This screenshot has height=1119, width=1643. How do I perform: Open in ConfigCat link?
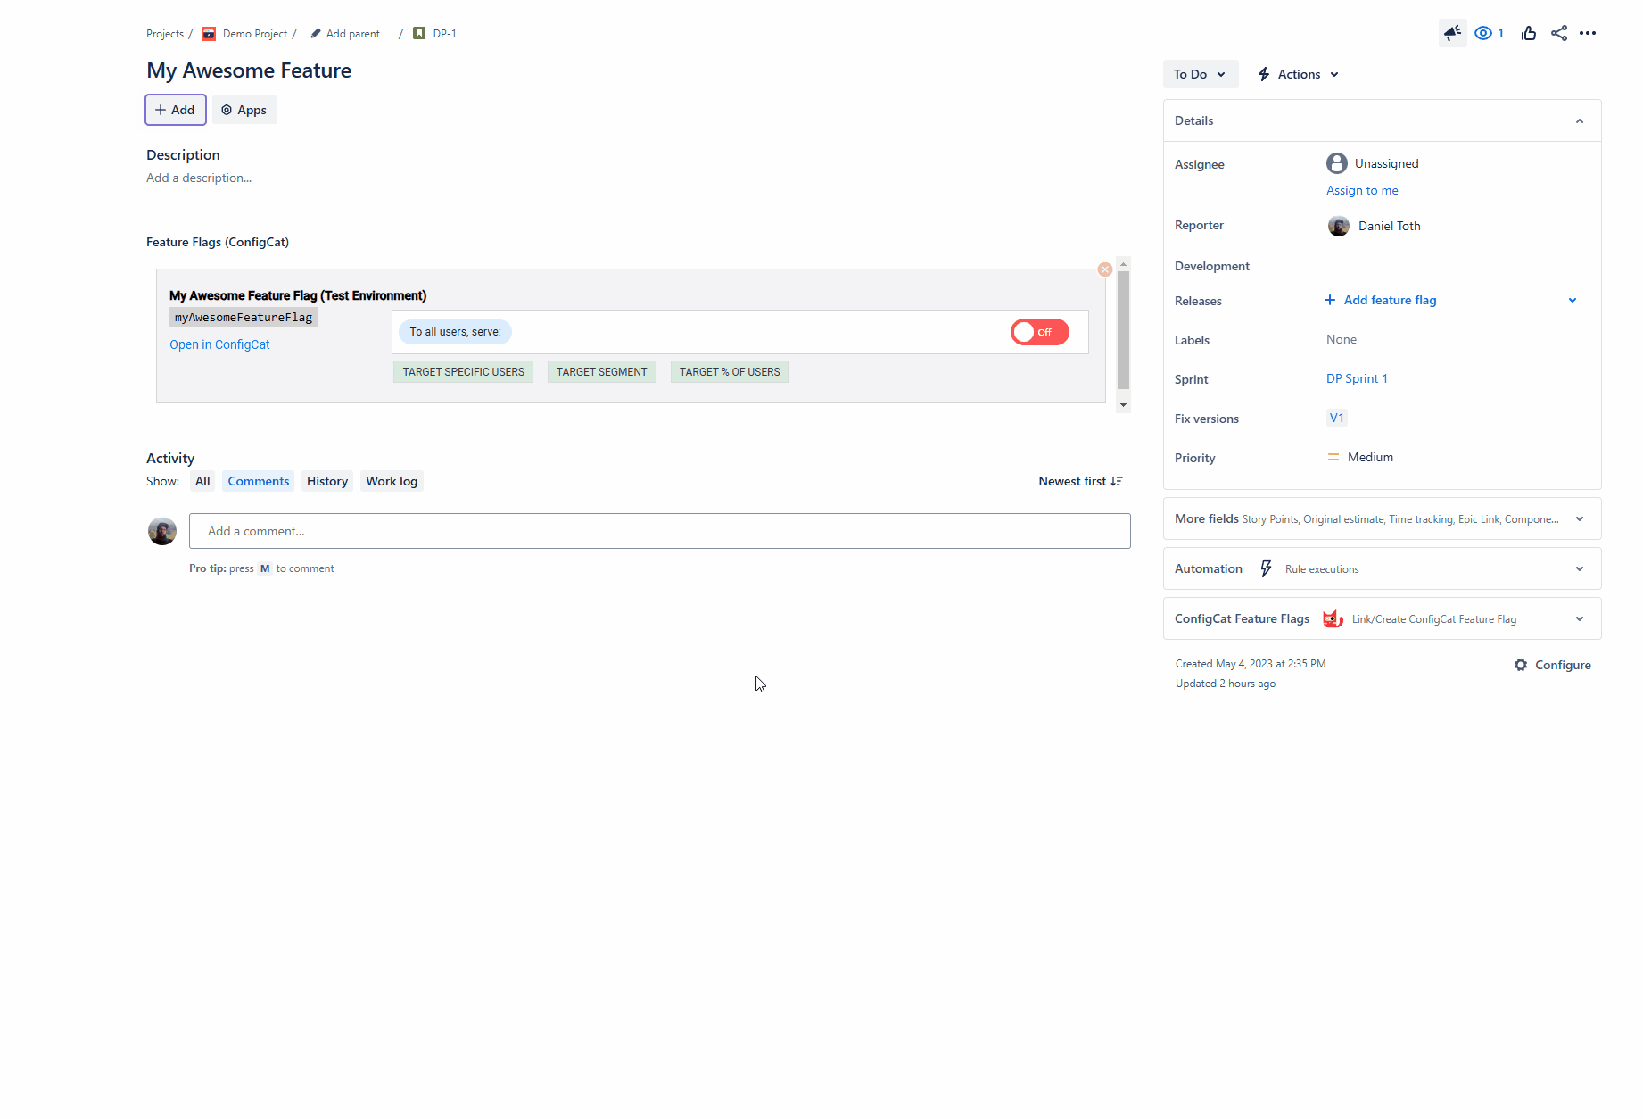pyautogui.click(x=219, y=344)
